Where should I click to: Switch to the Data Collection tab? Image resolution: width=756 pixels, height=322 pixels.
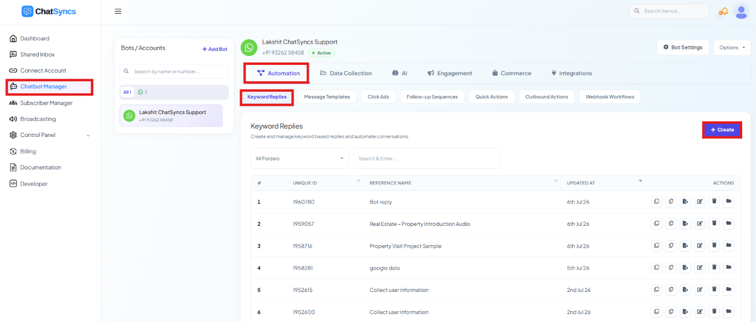[346, 73]
